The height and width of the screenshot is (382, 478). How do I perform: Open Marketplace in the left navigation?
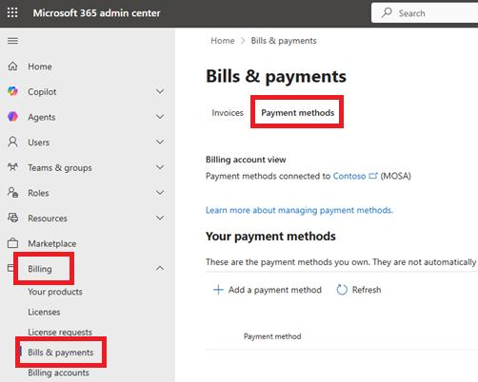point(52,243)
